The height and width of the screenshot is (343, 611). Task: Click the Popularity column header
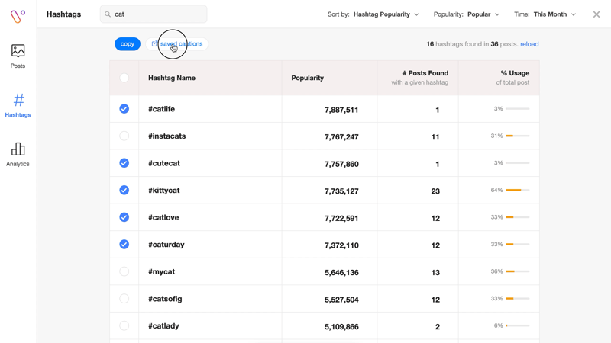[308, 78]
